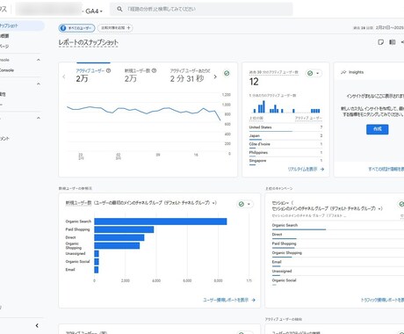Open the ユーザー獲得レポートを表示 link
The width and height of the screenshot is (404, 334).
(x=229, y=300)
